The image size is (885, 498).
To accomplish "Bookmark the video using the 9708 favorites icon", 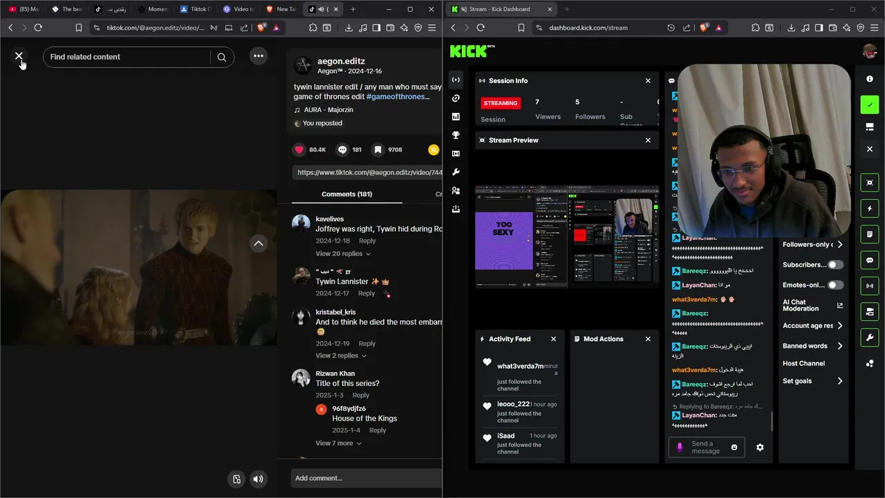I will [x=378, y=149].
